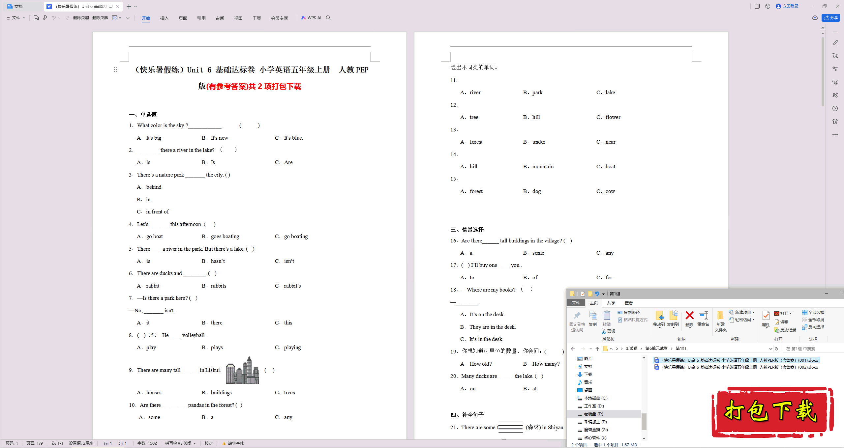Viewport: 844px width, 448px height.
Task: Click the cube icon in WPS title bar
Action: click(x=768, y=6)
